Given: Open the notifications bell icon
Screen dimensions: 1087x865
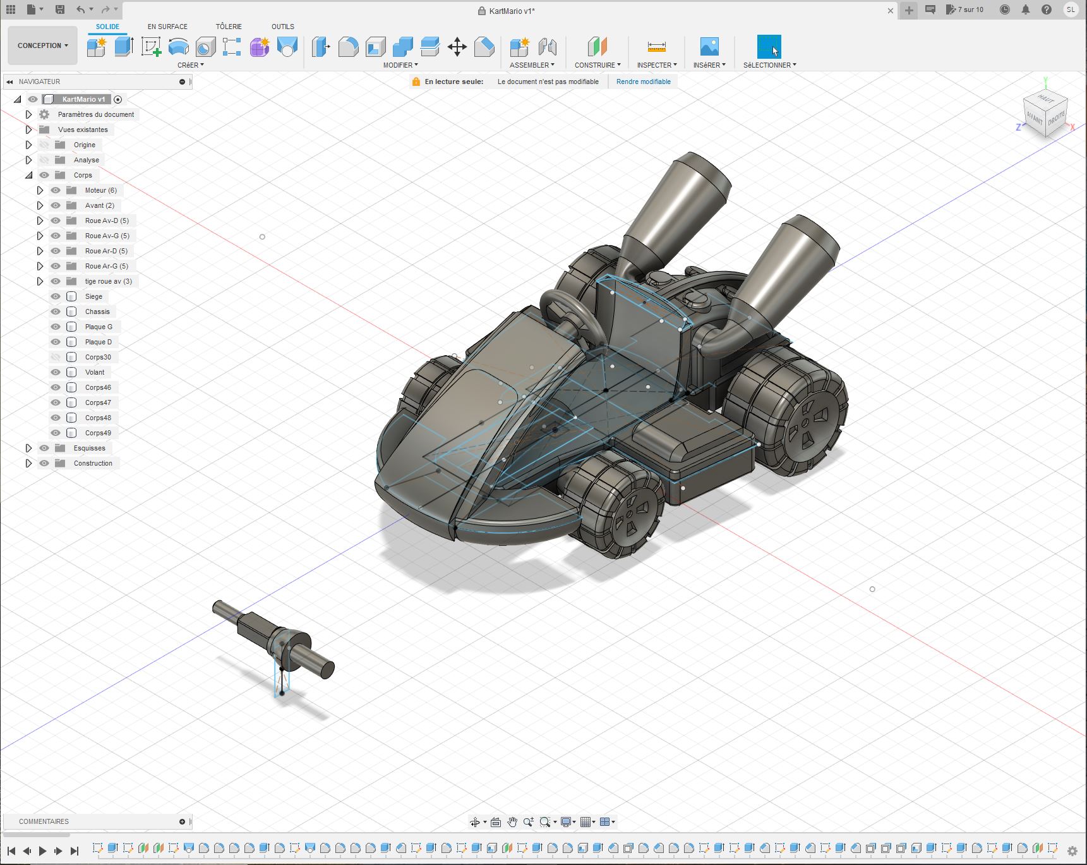Looking at the screenshot, I should pos(1026,9).
